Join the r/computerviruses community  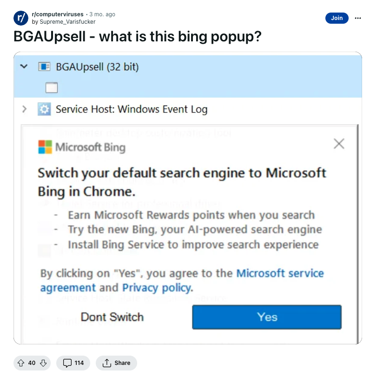point(337,18)
